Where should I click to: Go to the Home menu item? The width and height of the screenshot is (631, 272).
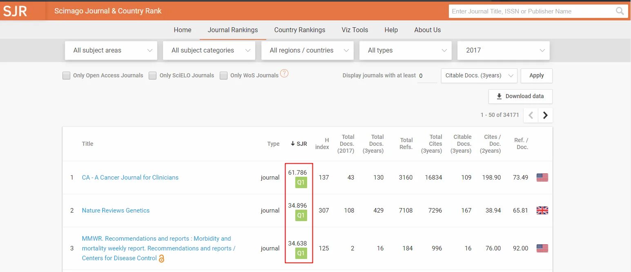pyautogui.click(x=183, y=30)
